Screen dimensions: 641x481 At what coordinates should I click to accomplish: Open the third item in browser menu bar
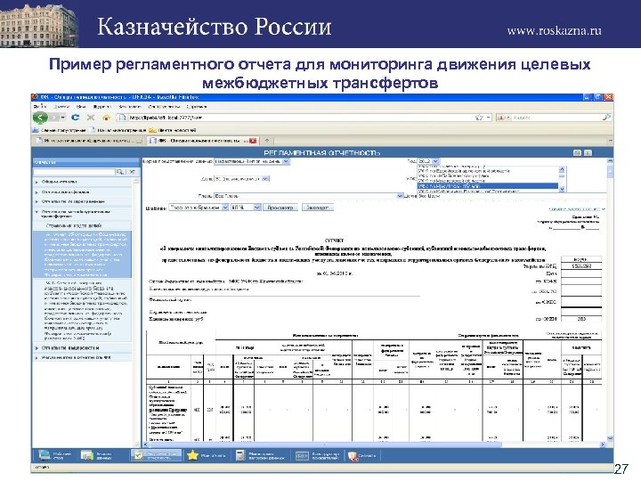coord(81,106)
